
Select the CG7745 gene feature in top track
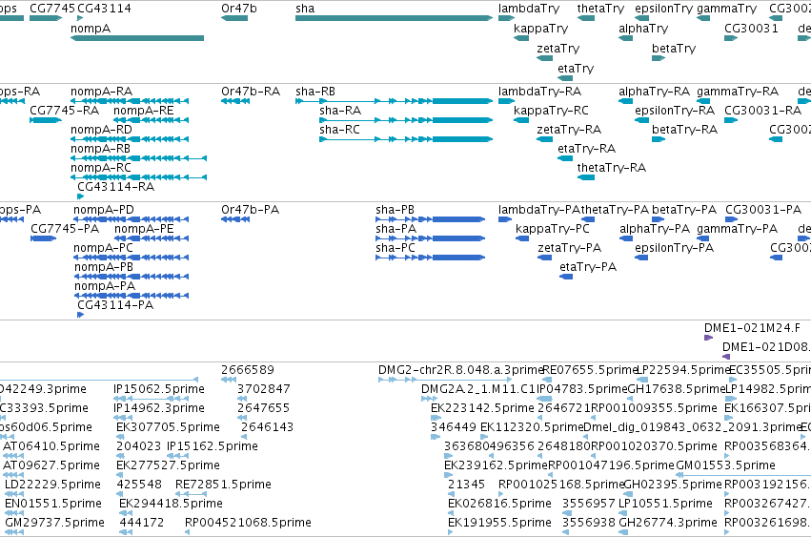pos(46,18)
